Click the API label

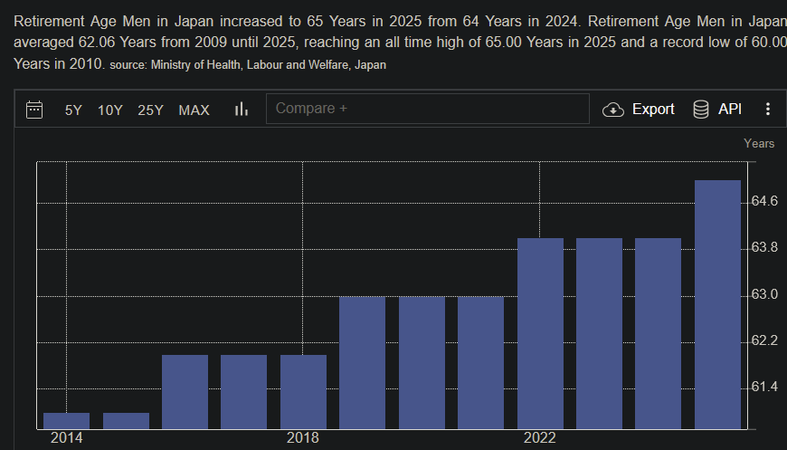(x=730, y=109)
